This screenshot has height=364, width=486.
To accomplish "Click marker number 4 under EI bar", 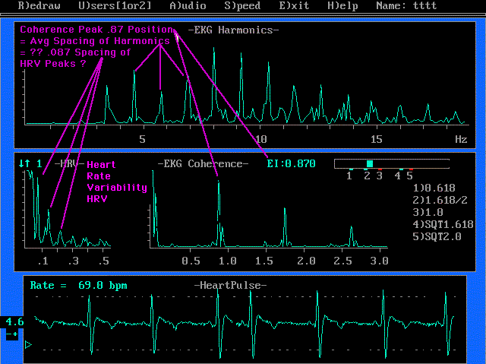I will (398, 176).
